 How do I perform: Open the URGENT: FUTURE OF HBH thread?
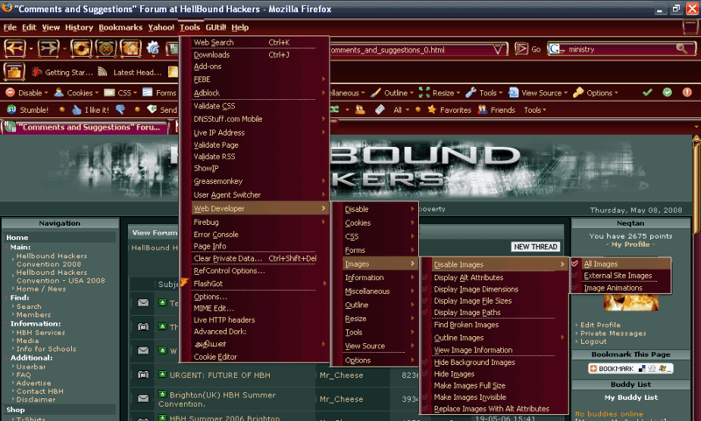click(220, 375)
